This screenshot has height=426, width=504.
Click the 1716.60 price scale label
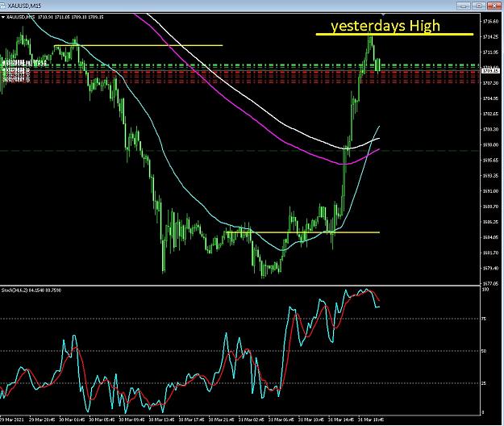click(x=490, y=22)
